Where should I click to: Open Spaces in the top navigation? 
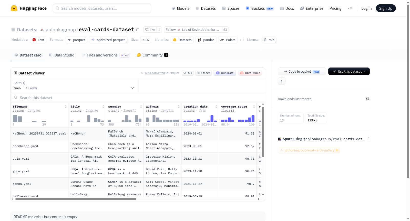click(231, 8)
